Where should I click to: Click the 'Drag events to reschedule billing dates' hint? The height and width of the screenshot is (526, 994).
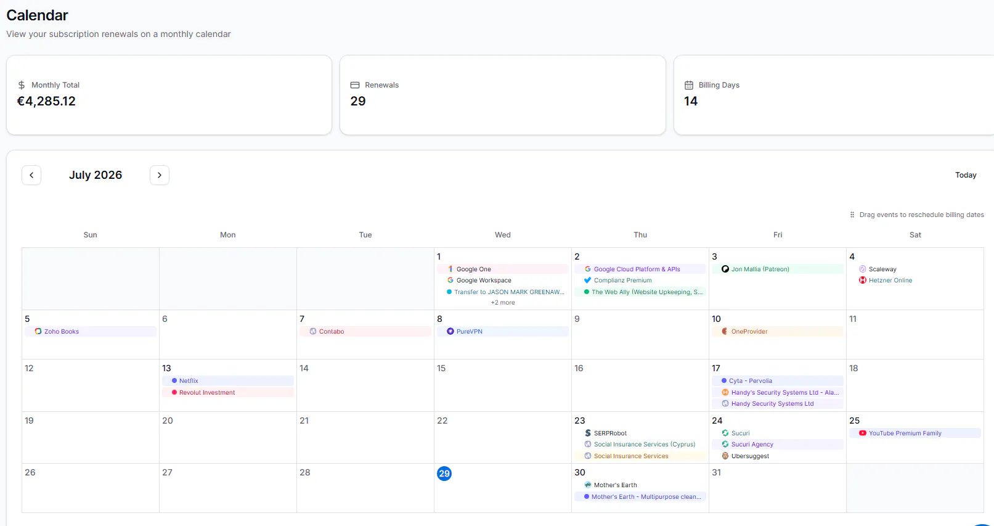pos(922,215)
